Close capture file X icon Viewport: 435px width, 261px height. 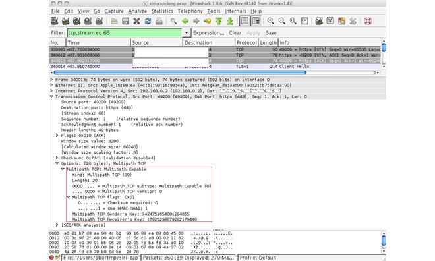136,21
